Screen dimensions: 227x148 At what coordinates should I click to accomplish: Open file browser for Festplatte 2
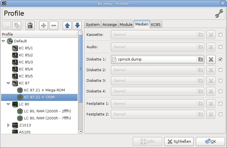click(201, 114)
